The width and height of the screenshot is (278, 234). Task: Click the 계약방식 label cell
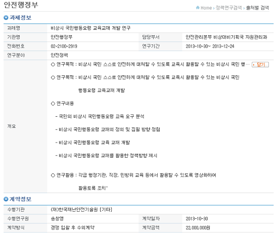[x=25, y=227]
